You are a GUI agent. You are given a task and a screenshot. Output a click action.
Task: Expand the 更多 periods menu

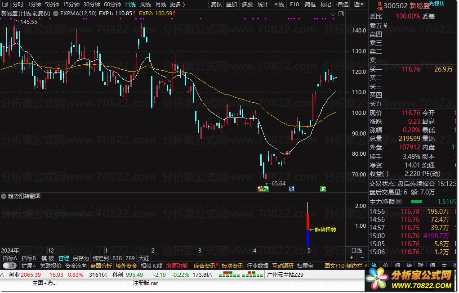pyautogui.click(x=178, y=5)
